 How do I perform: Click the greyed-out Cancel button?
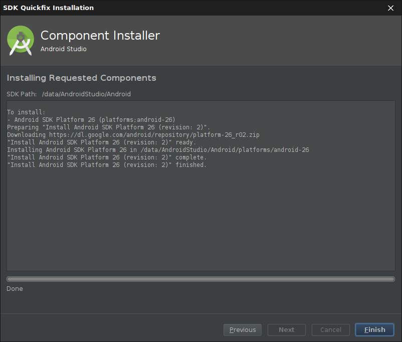click(x=330, y=329)
